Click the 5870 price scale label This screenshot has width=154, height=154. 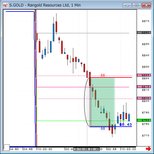coord(146,21)
